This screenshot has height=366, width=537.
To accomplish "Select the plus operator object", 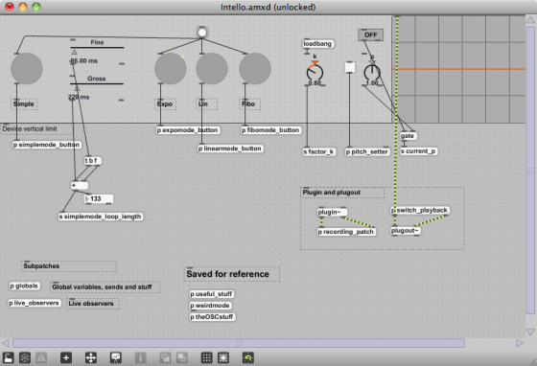I will (x=79, y=185).
